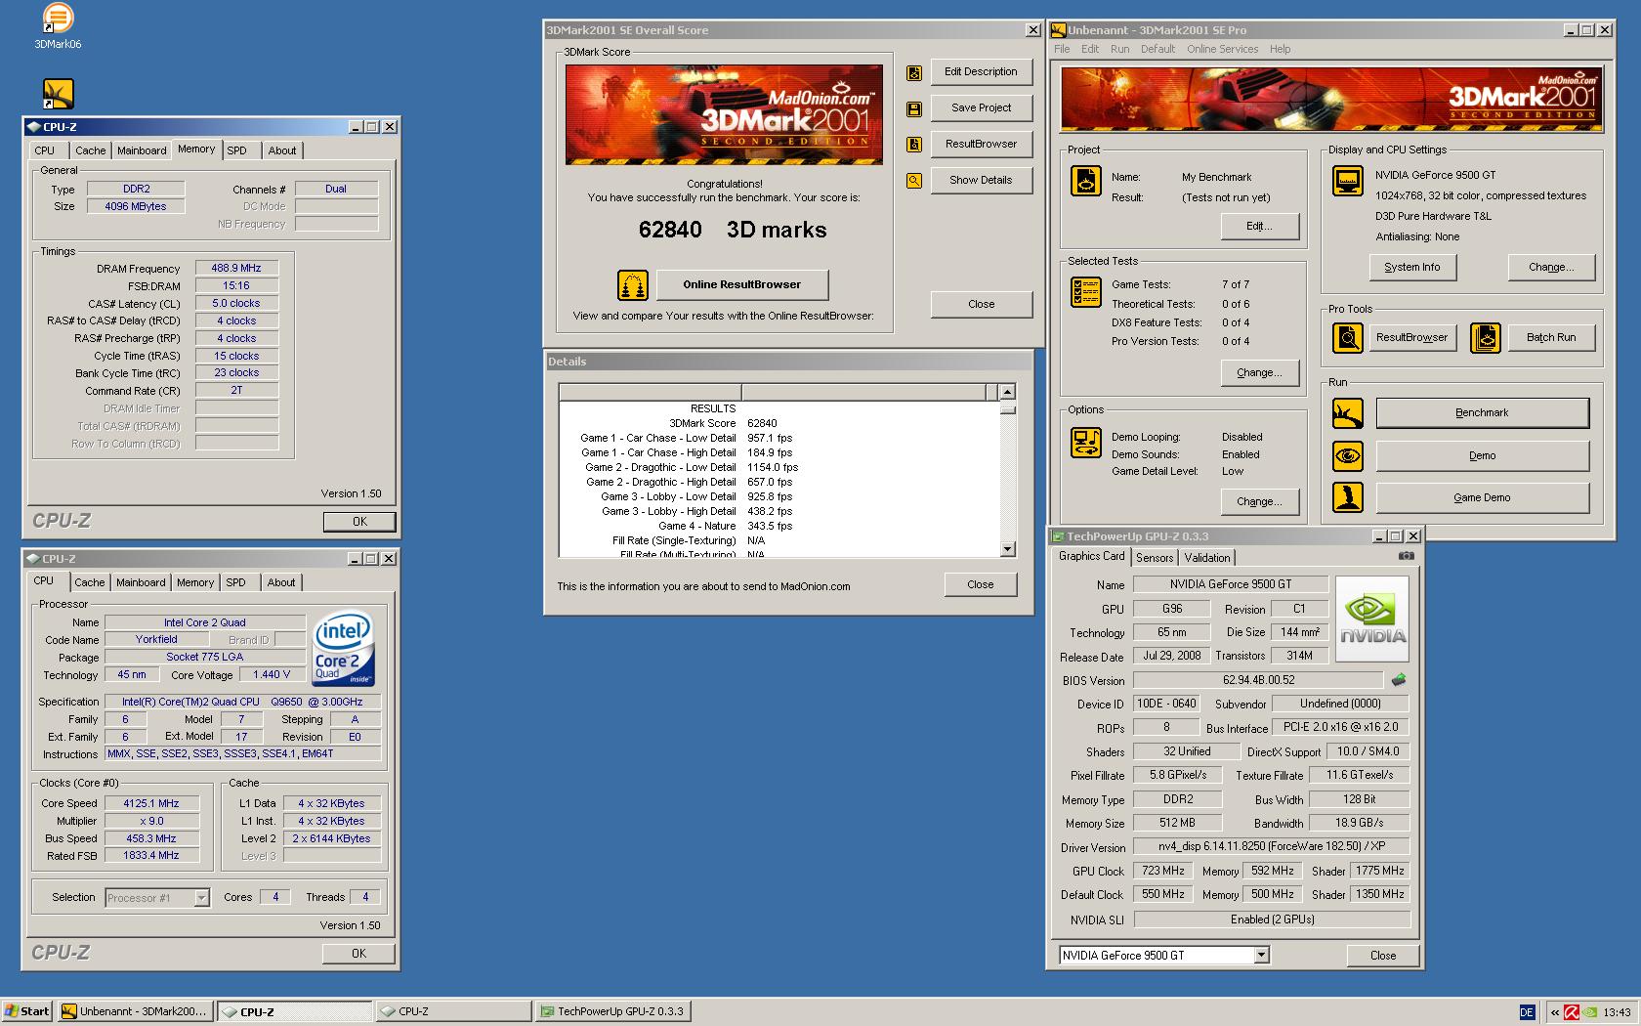Image resolution: width=1641 pixels, height=1026 pixels.
Task: Click the DE language indicator
Action: pos(1527,1012)
